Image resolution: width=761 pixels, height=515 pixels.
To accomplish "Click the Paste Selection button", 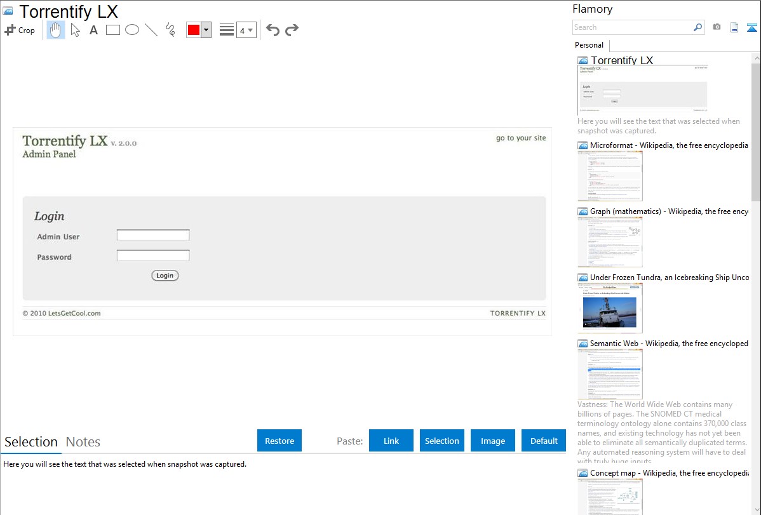I will pos(442,441).
